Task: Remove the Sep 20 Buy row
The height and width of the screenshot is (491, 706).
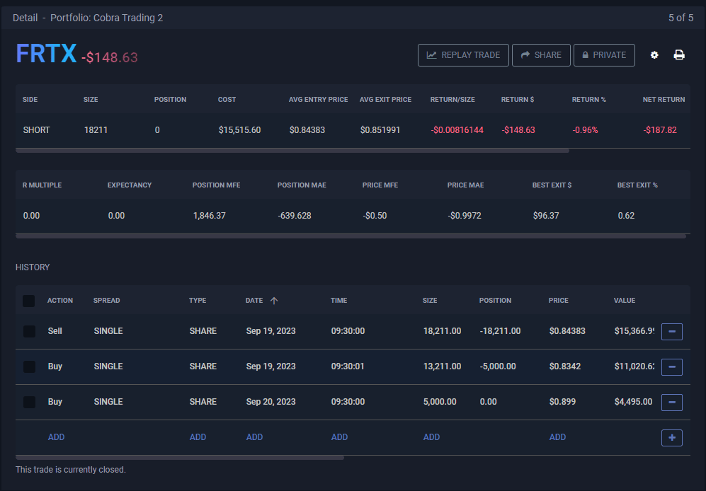Action: click(x=671, y=402)
